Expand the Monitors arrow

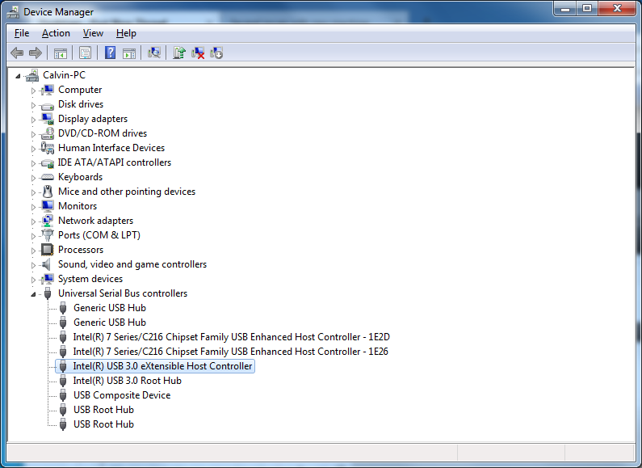tap(34, 207)
